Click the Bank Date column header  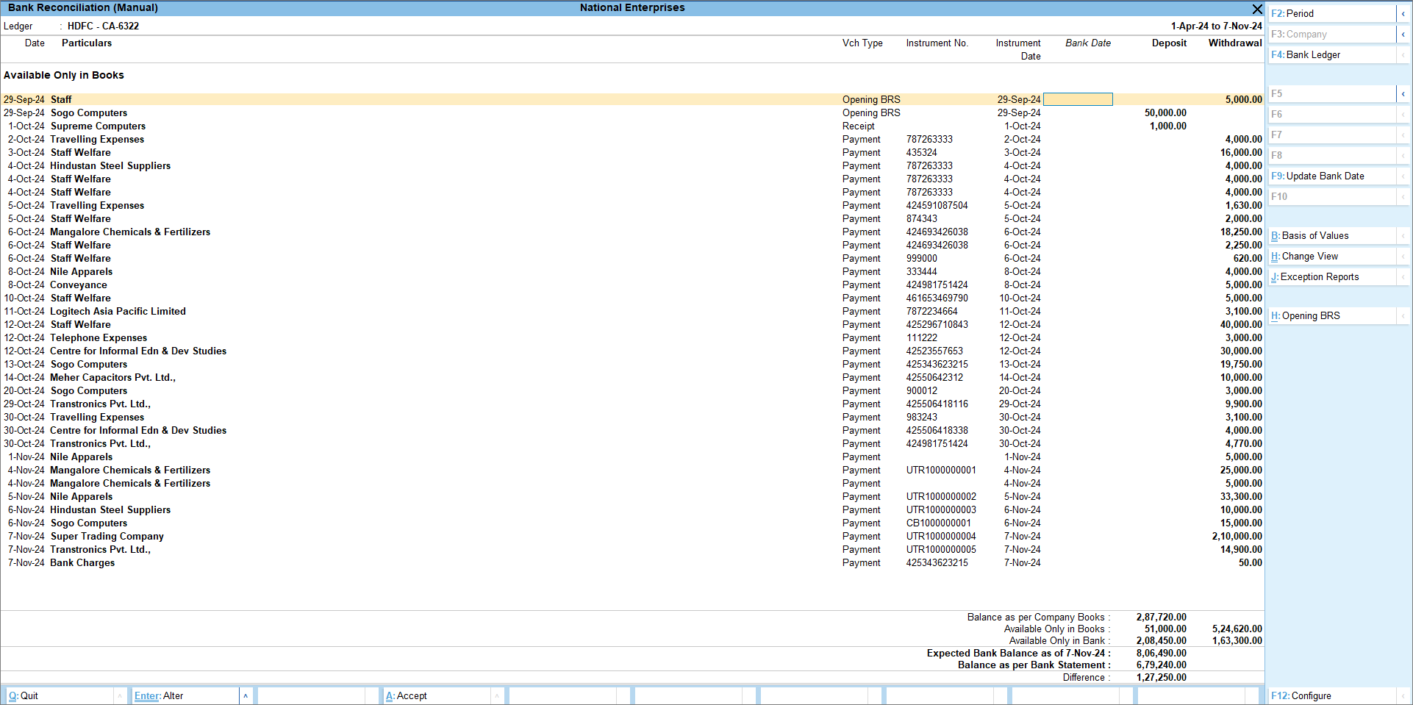[1088, 43]
